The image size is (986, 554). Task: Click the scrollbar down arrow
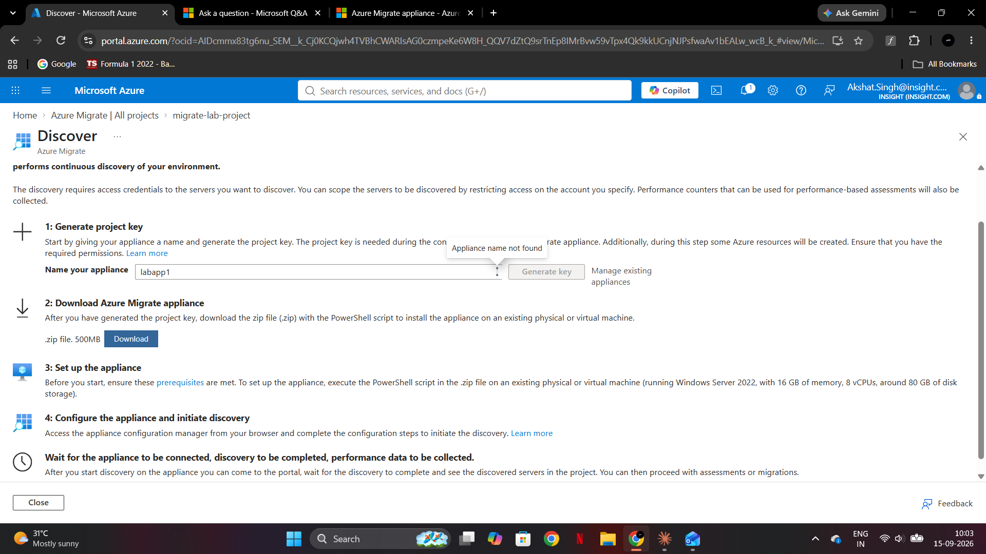tap(981, 477)
